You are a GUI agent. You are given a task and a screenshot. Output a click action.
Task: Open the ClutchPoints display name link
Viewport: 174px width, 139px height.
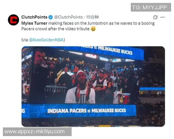(34, 17)
